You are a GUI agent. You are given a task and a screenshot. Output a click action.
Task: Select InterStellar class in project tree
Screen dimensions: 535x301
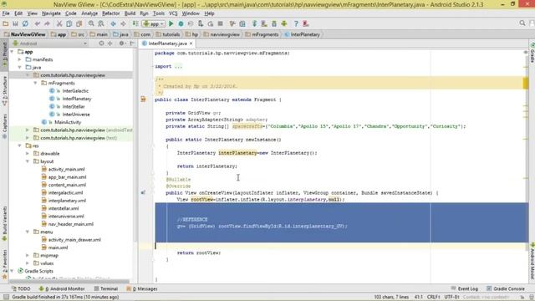pyautogui.click(x=74, y=106)
